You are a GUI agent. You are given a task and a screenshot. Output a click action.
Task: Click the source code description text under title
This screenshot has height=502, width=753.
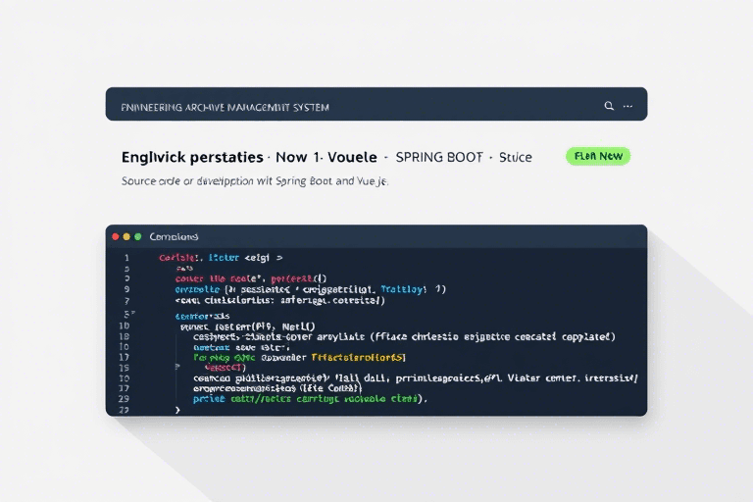[255, 181]
